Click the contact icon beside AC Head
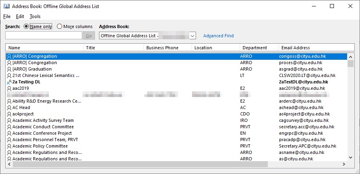 click(x=9, y=107)
